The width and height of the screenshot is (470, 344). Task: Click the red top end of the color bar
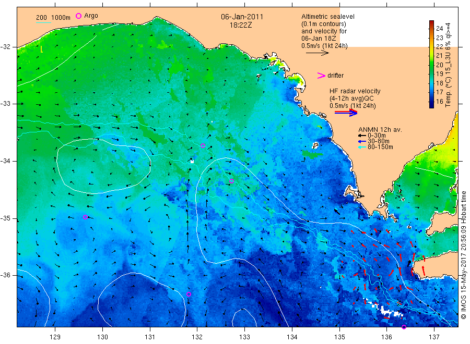432,22
